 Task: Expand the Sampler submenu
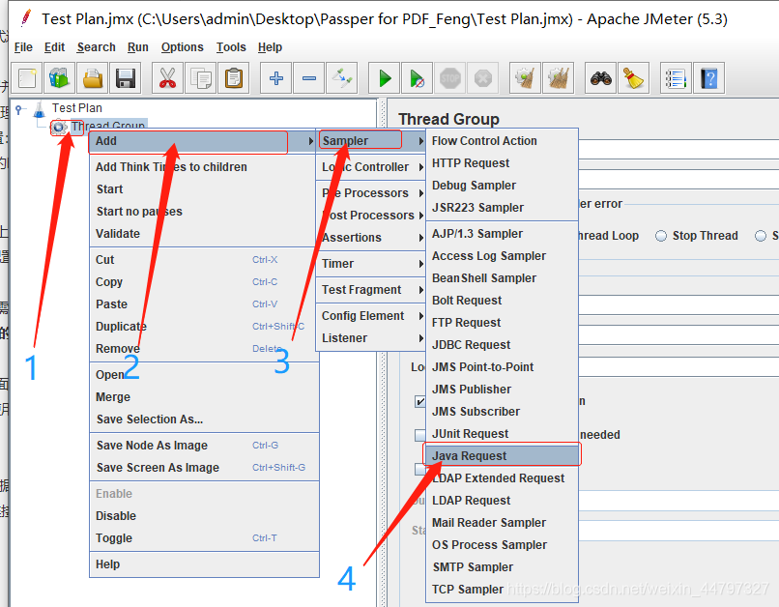point(370,141)
